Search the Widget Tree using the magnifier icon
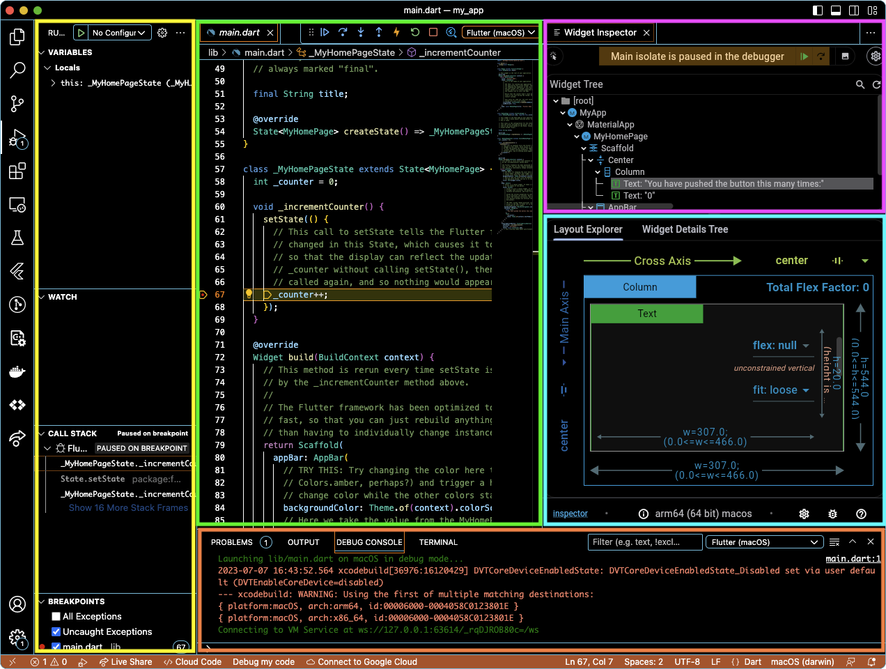 (x=861, y=84)
